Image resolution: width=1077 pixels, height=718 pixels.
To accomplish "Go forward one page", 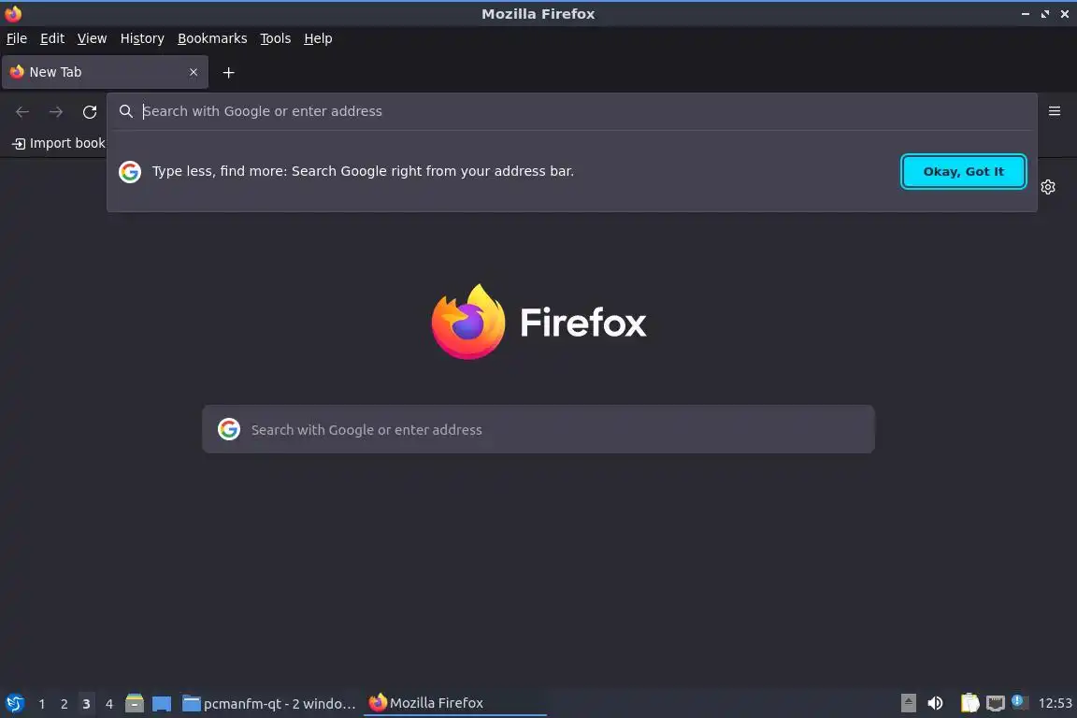I will coord(56,111).
